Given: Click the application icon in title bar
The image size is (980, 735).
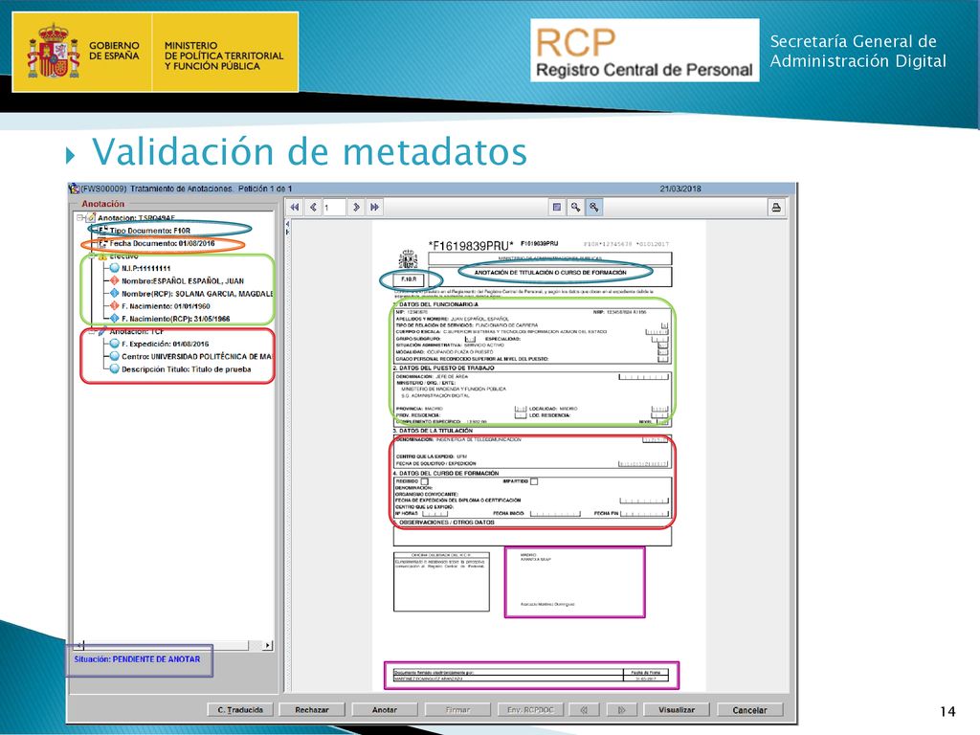Looking at the screenshot, I should pos(74,189).
